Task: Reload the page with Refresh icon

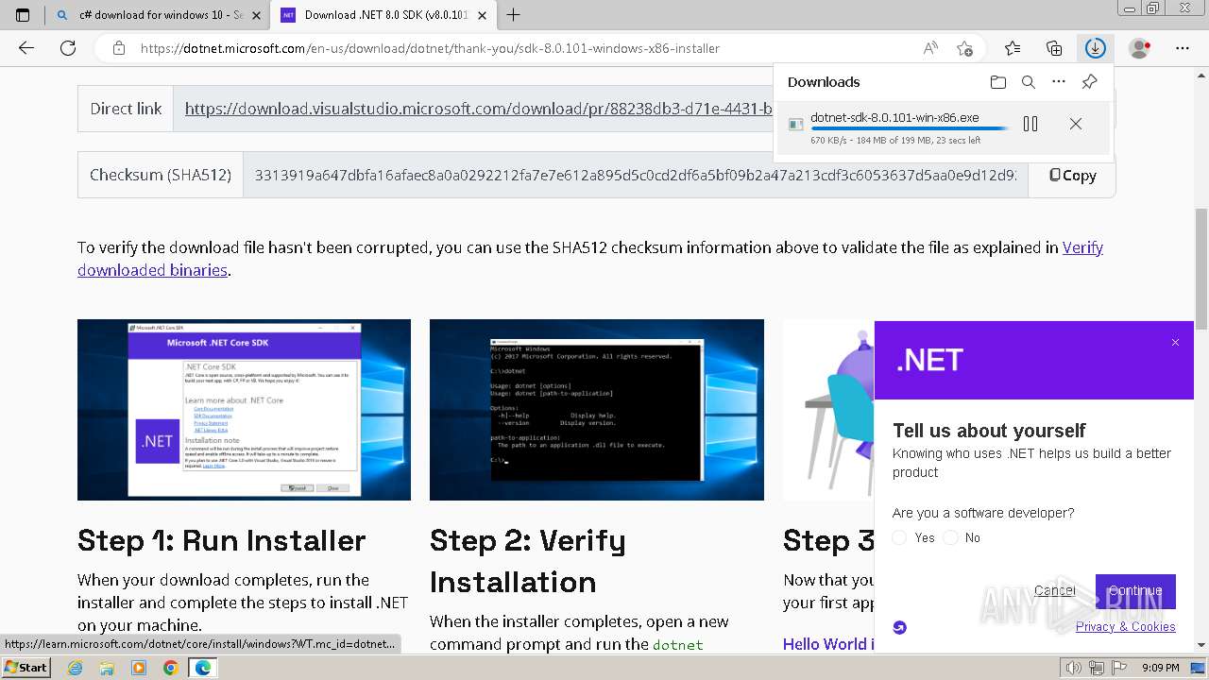Action: [x=68, y=48]
